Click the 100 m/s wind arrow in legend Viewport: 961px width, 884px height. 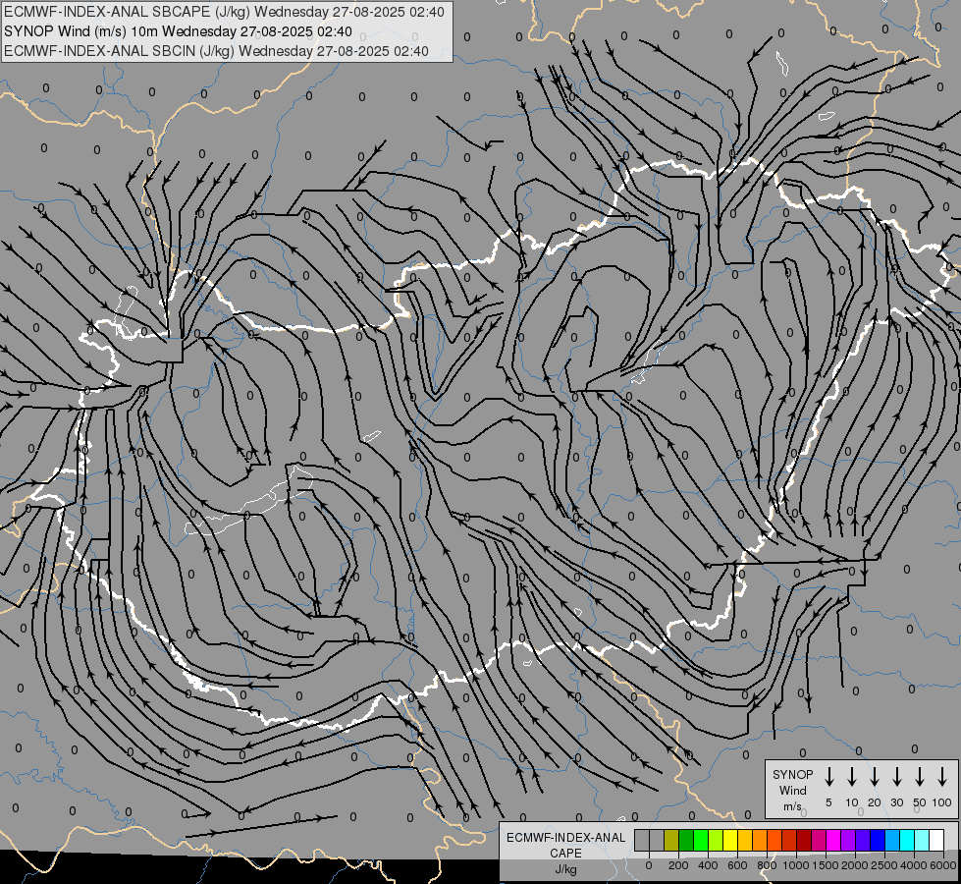tap(942, 776)
